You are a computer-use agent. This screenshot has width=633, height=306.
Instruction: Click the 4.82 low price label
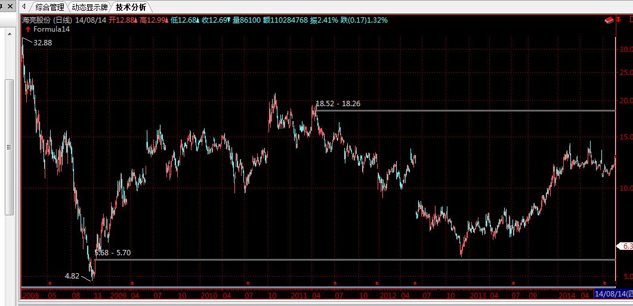click(x=72, y=276)
